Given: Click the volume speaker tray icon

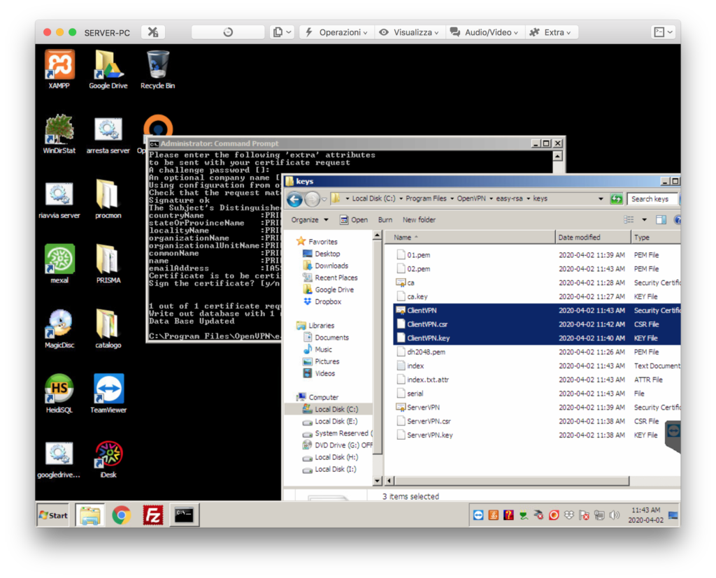Looking at the screenshot, I should pyautogui.click(x=615, y=516).
